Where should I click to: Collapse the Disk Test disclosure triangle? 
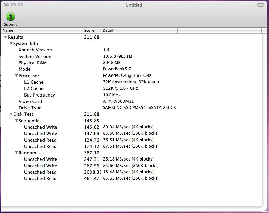click(x=11, y=114)
